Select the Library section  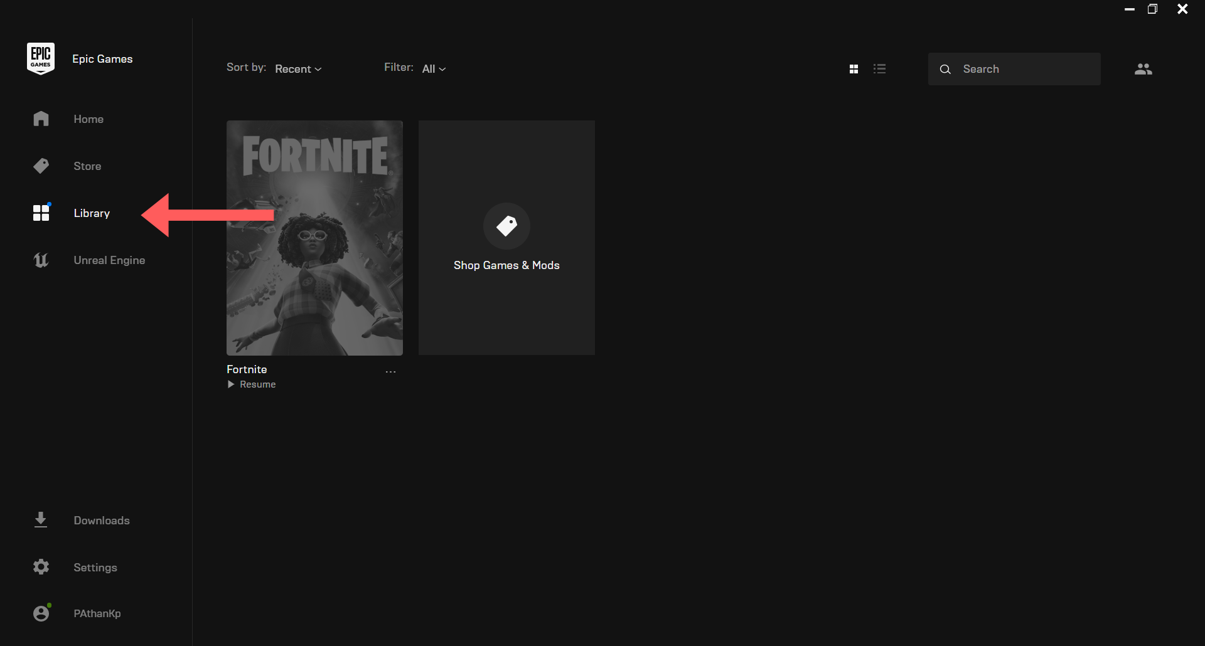point(91,213)
